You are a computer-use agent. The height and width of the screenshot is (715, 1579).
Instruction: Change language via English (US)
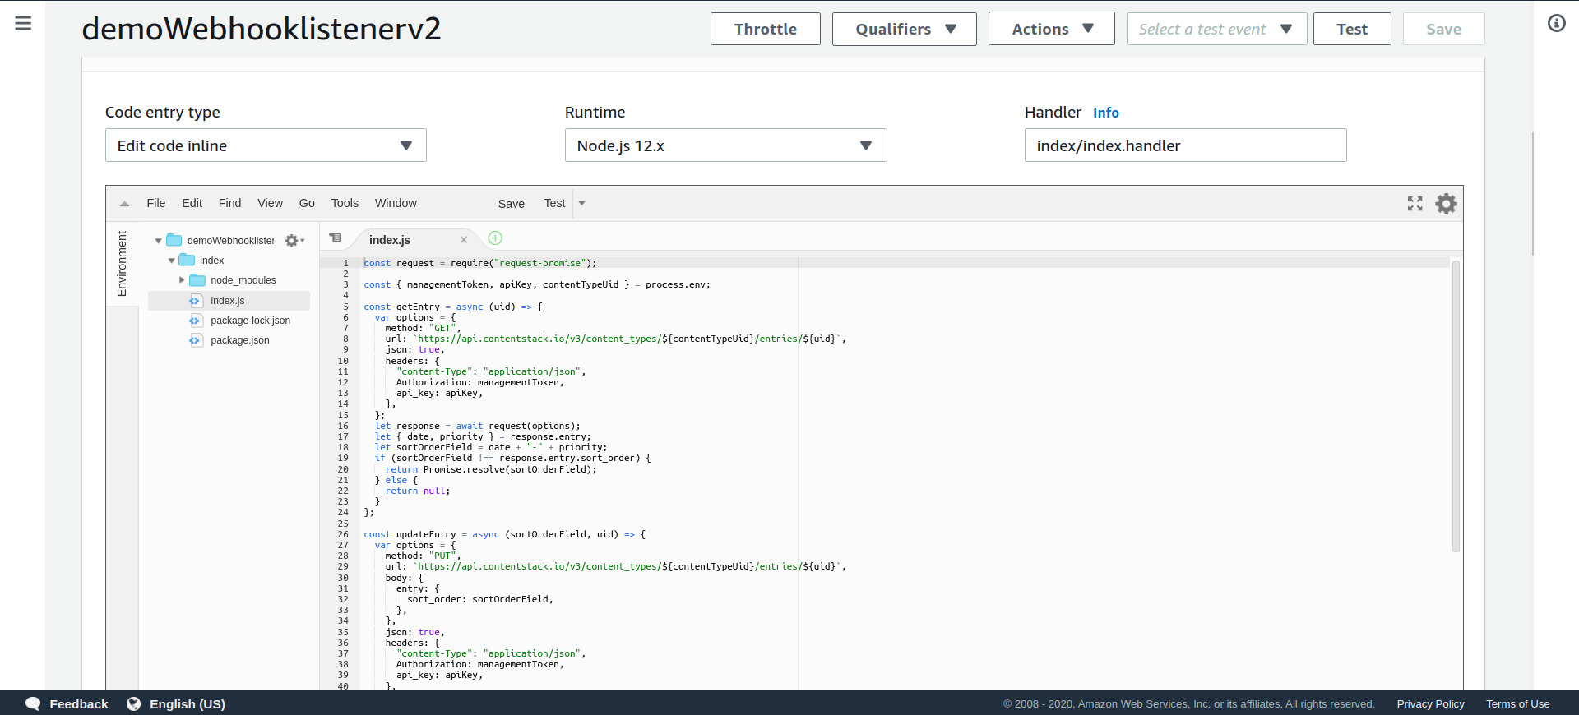188,704
